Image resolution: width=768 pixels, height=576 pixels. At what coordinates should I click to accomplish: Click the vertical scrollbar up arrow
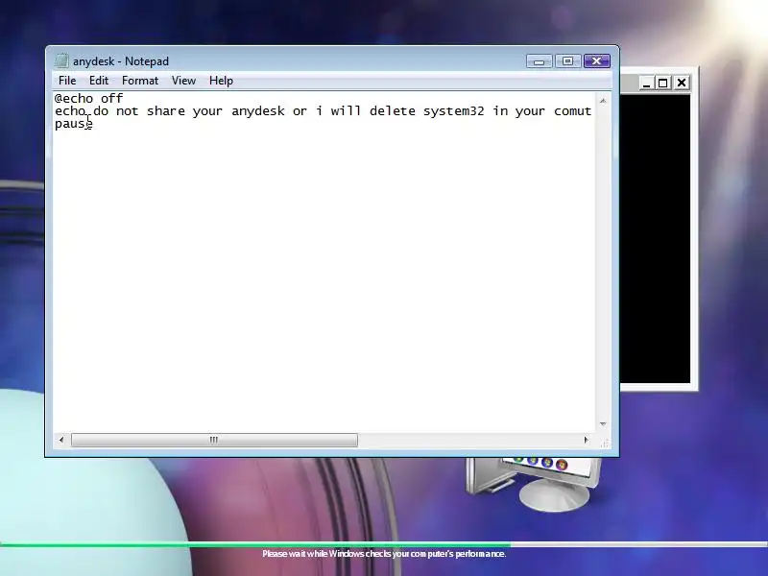coord(603,101)
